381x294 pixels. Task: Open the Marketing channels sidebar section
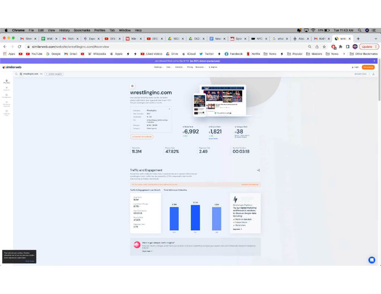7,104
